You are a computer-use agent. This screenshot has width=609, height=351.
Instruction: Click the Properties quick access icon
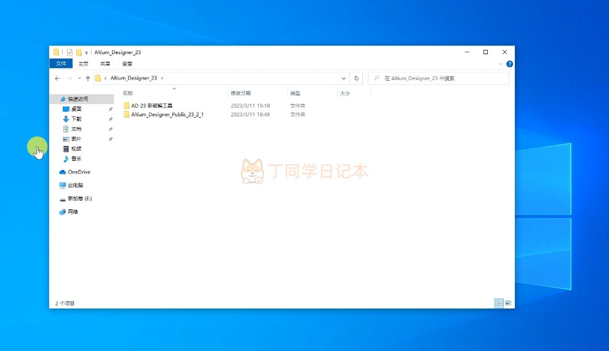[x=70, y=52]
